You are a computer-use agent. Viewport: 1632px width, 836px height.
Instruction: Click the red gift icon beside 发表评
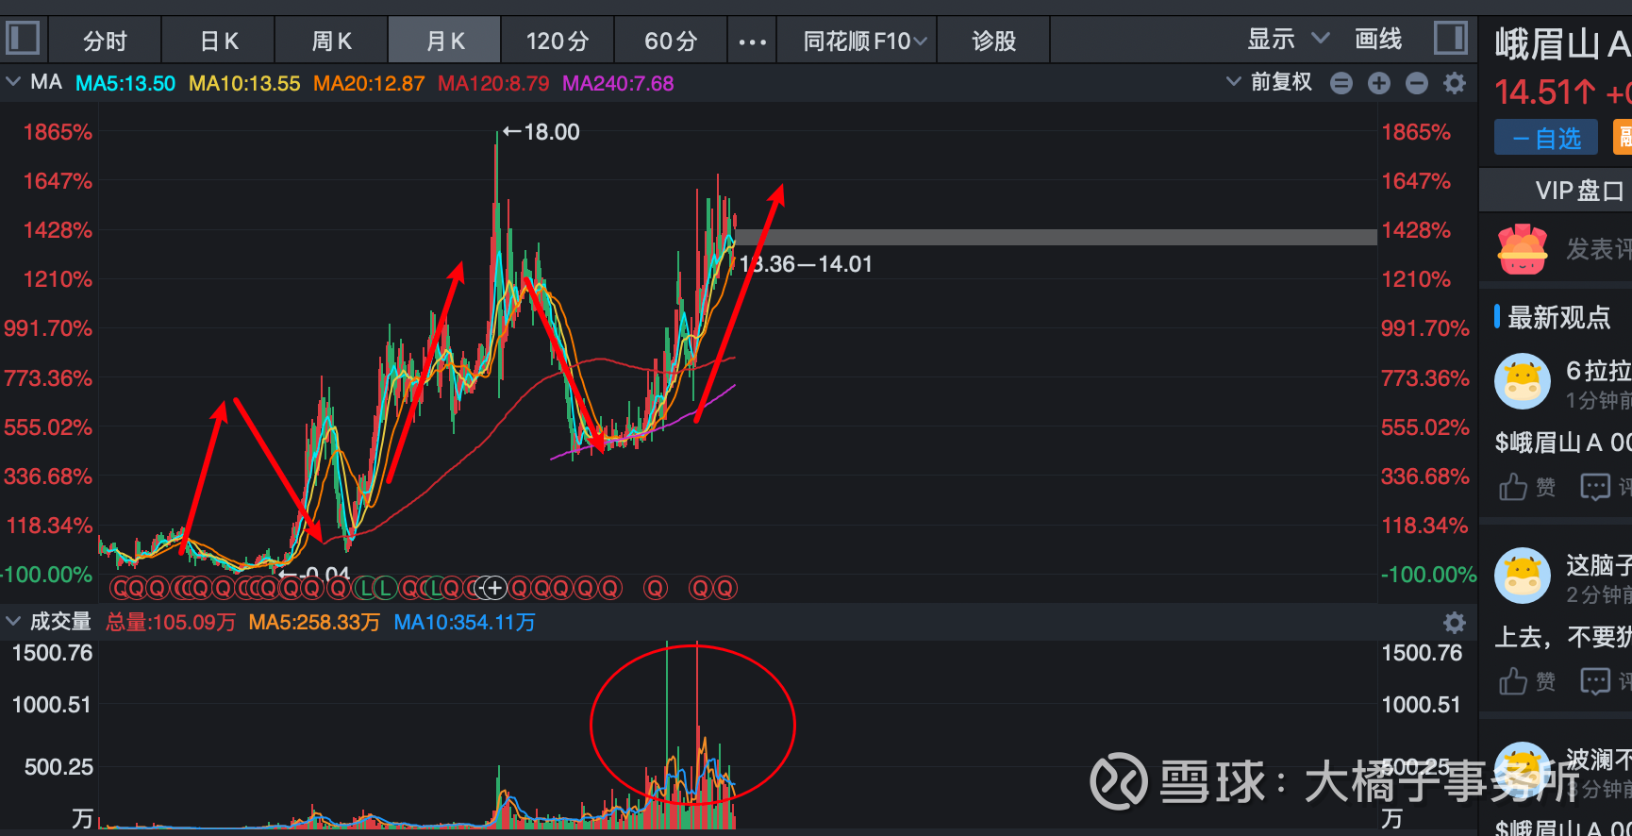[1523, 249]
